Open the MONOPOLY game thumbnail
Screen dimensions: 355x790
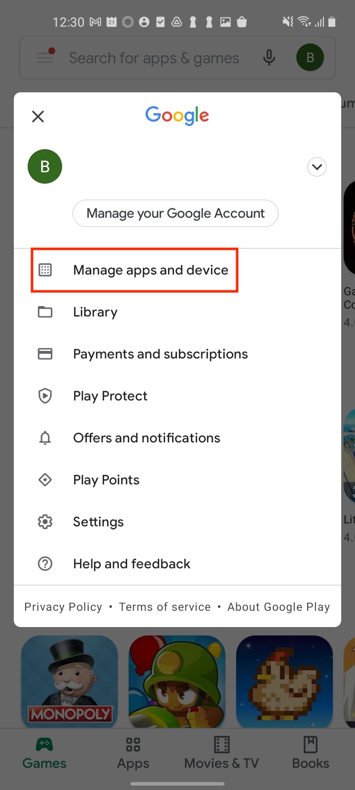[x=69, y=681]
